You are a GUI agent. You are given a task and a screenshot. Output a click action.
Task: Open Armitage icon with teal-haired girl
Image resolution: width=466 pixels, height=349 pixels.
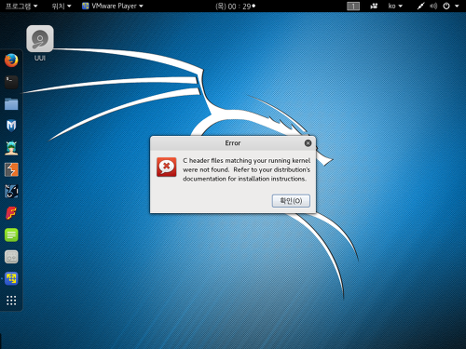(11, 148)
